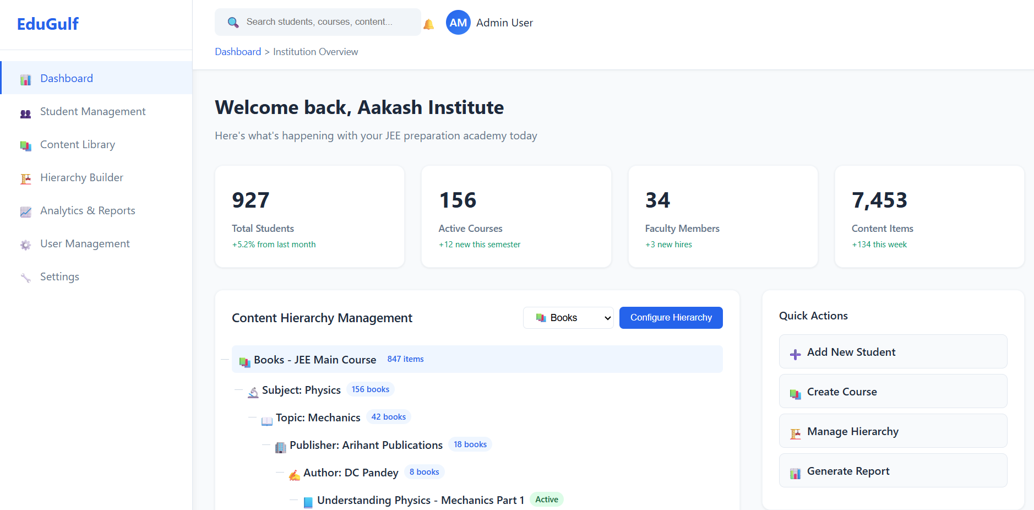
Task: Open Student Management via its people icon
Action: 25,112
